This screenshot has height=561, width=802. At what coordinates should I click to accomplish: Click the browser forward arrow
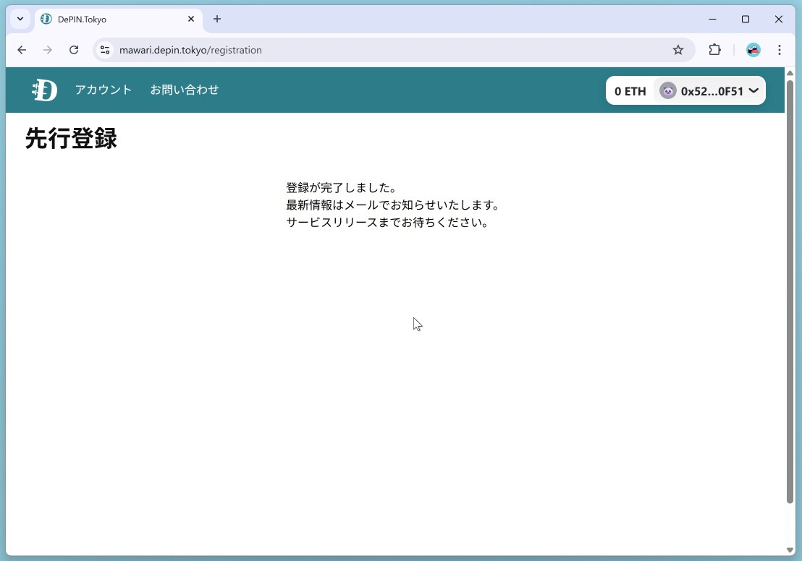pyautogui.click(x=48, y=50)
